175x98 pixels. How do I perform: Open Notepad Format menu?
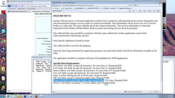pos(40,60)
